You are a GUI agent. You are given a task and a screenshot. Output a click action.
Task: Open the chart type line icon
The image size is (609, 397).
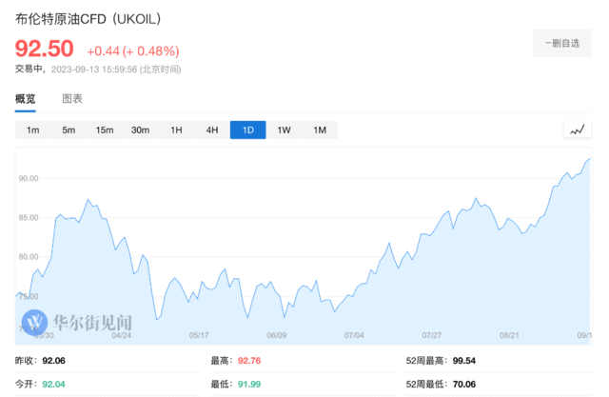point(578,129)
